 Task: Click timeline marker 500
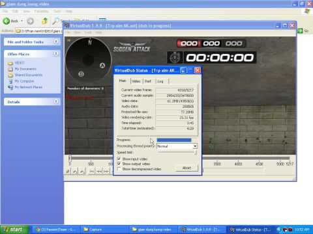point(91,164)
